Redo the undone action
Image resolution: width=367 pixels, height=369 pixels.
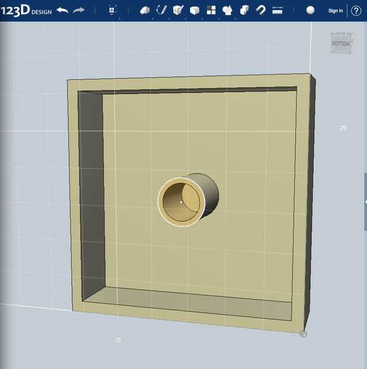point(79,11)
